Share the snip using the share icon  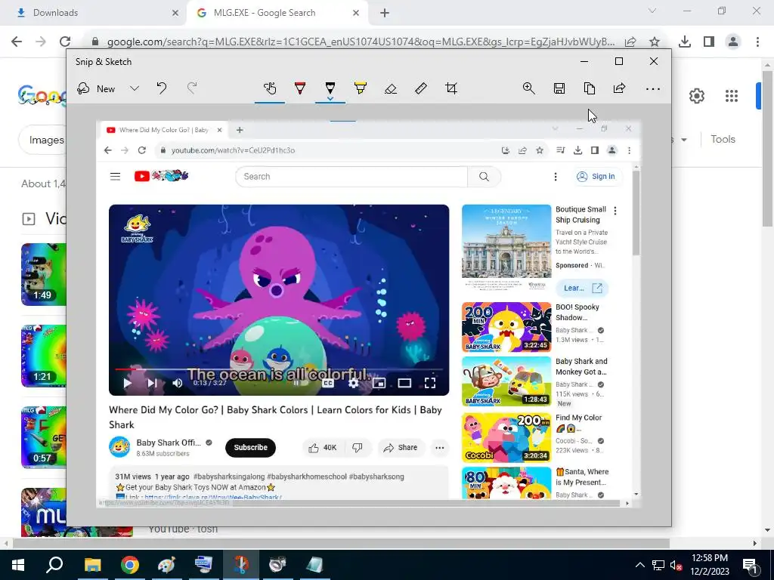[620, 89]
